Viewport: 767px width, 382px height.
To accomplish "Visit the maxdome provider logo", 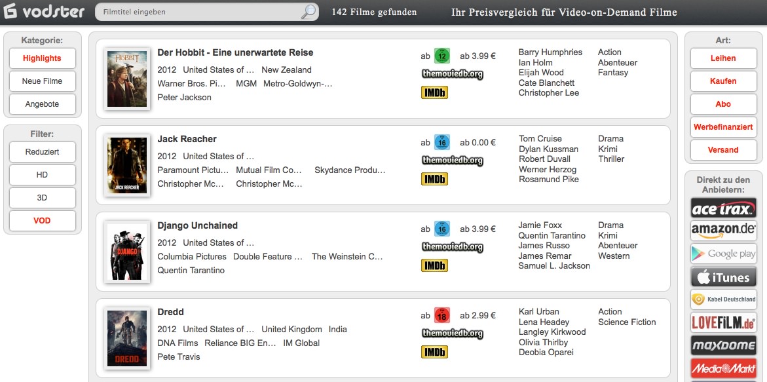I will (x=724, y=345).
